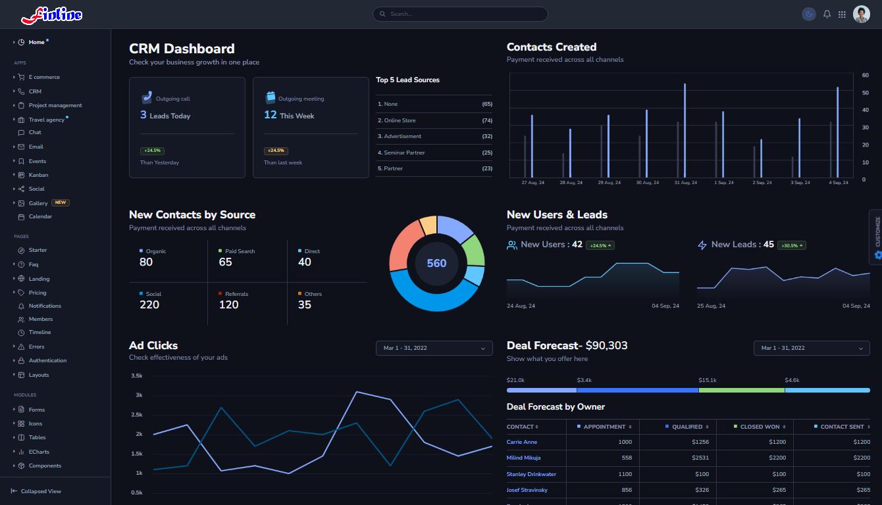Open the Ad Clicks date range dropdown
This screenshot has height=505, width=882.
(434, 348)
